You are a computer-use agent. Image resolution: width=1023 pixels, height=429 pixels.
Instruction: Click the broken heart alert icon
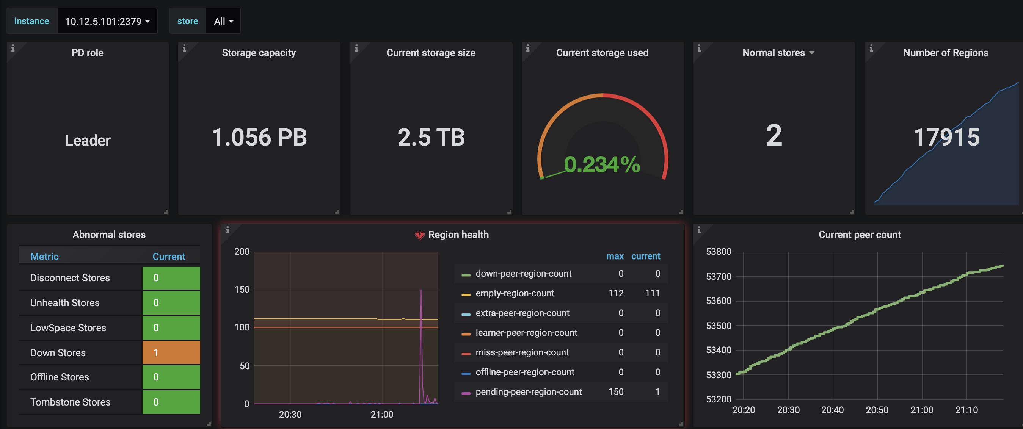419,235
